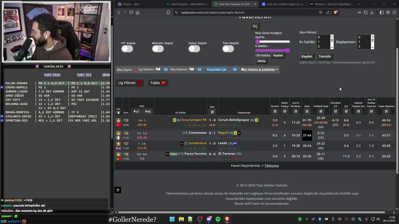Click the star favorite icon for Erzurumspor FK row

pyautogui.click(x=118, y=120)
